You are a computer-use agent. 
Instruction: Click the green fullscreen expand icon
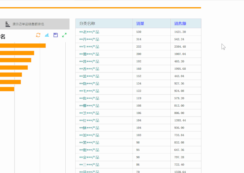click(65, 35)
